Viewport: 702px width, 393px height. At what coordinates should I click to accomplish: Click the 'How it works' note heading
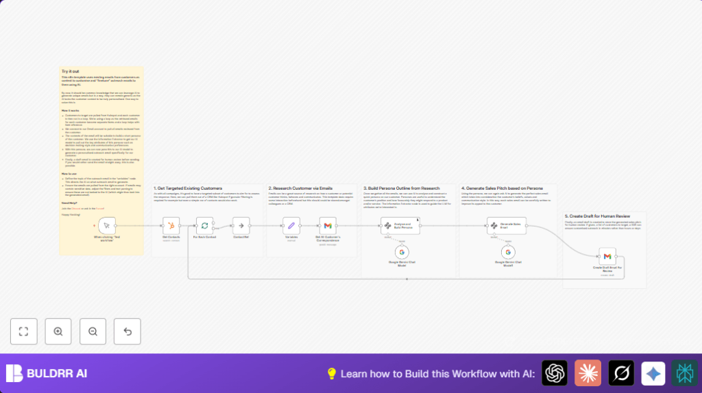tap(71, 110)
